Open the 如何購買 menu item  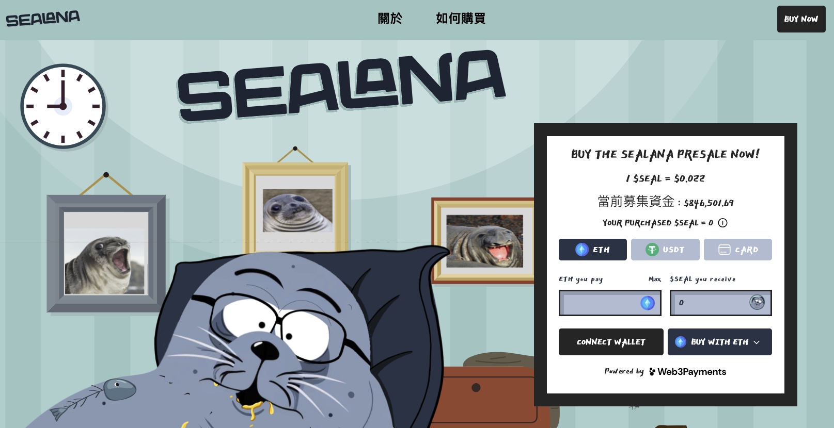tap(461, 19)
